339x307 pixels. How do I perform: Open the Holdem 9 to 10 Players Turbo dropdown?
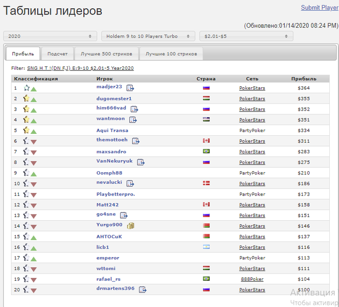[148, 36]
